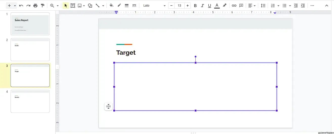The width and height of the screenshot is (334, 134).
Task: Click the Target title text on slide
Action: (126, 53)
